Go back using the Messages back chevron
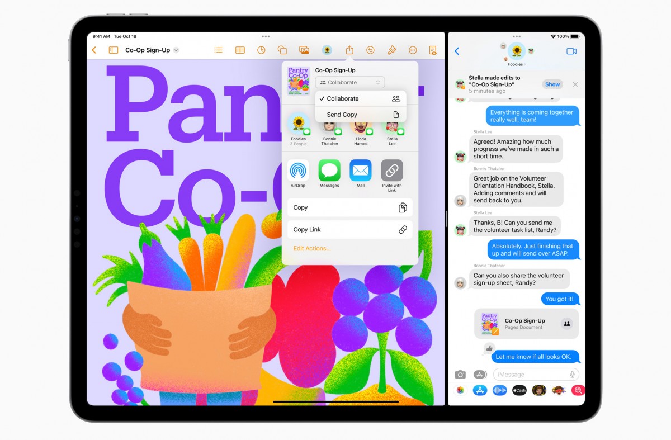The height and width of the screenshot is (440, 671). (x=458, y=50)
